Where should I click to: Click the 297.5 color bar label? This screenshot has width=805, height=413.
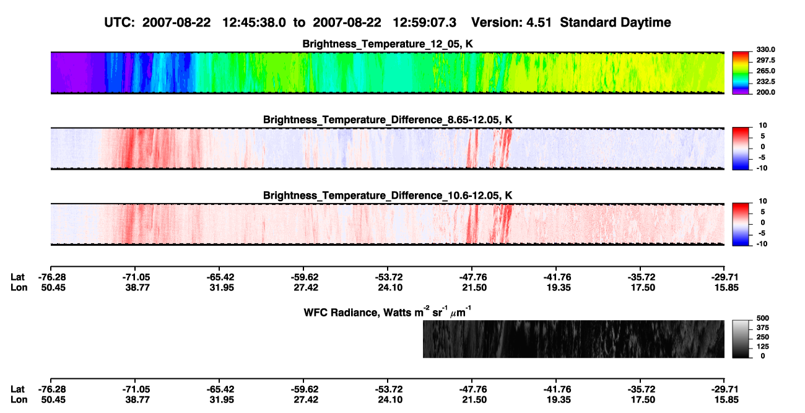coord(765,60)
